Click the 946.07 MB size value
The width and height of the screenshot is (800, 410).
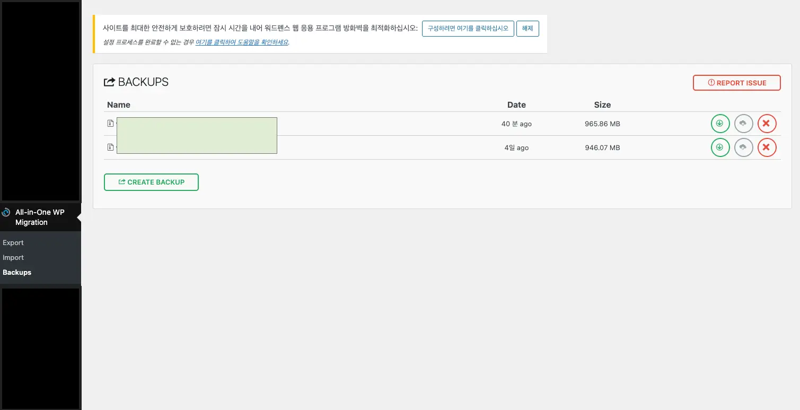[602, 147]
